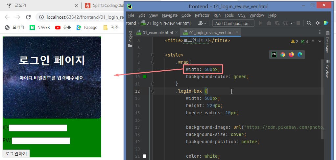Open the Navigate menu
This screenshot has width=336, height=160.
click(x=170, y=15)
